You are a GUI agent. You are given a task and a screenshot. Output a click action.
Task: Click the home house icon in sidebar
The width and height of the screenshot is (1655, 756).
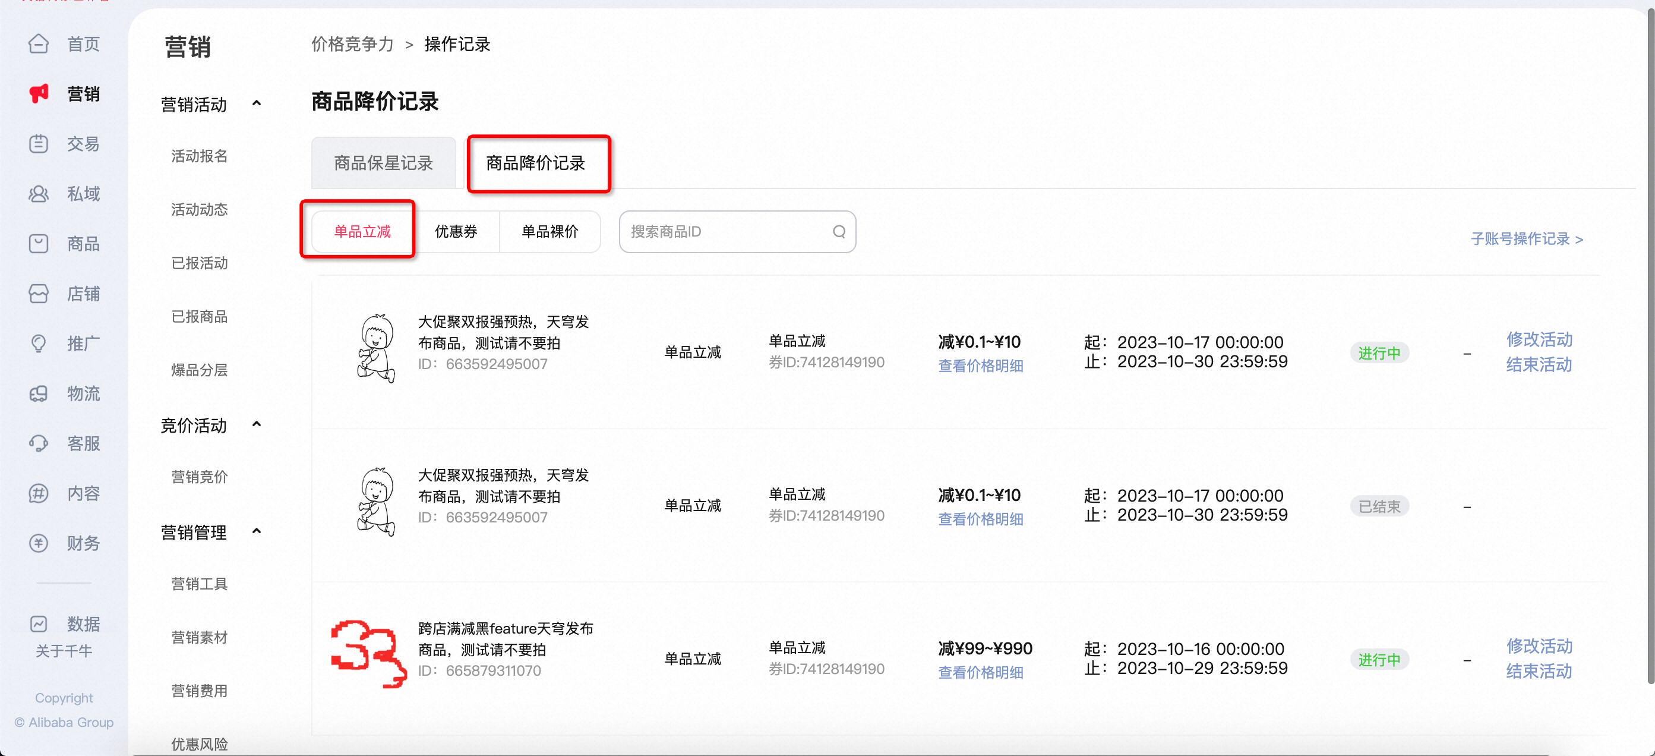[39, 44]
